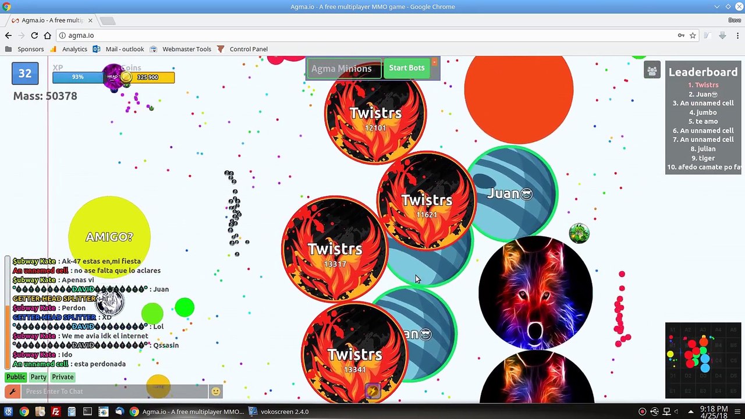This screenshot has width=745, height=419.
Task: Open the package archive app in taskbar
Action: (x=40, y=411)
